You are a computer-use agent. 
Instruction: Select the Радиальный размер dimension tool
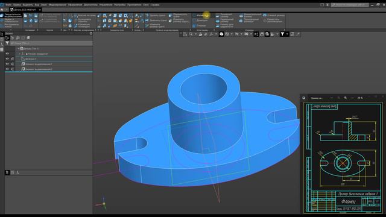tap(225, 20)
